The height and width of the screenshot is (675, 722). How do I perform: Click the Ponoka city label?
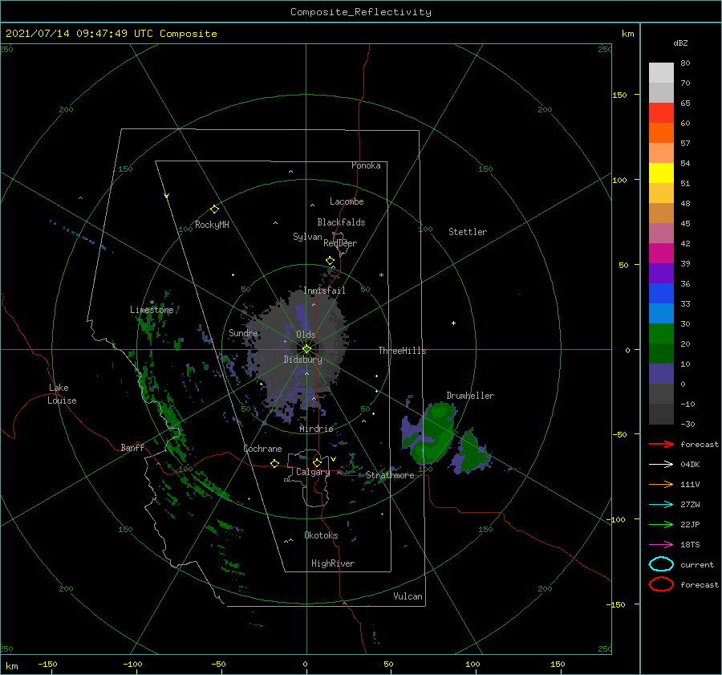tap(366, 165)
